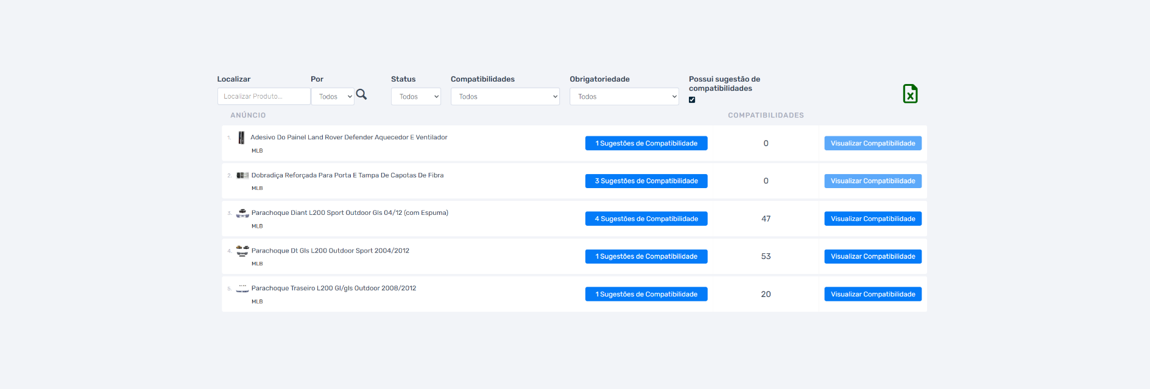This screenshot has width=1150, height=389.
Task: Visualizar Compatibilidade for Parachoque Dt Gls
Action: pos(872,256)
